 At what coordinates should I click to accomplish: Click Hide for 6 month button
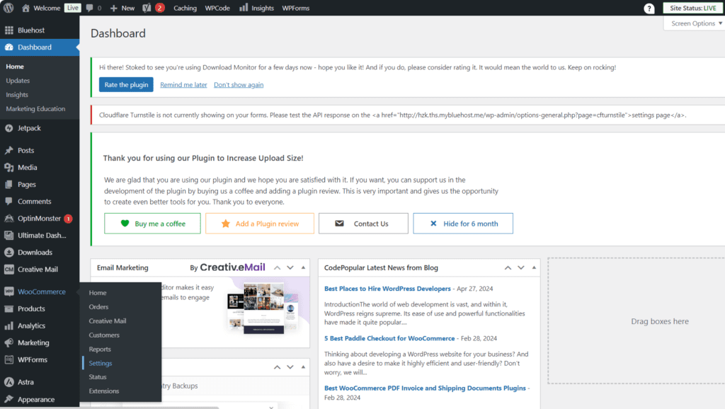pyautogui.click(x=463, y=224)
